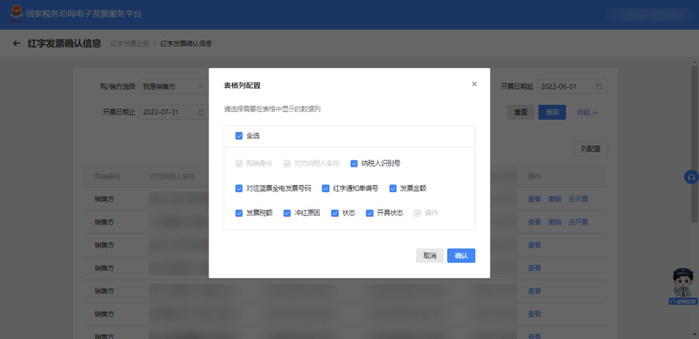Click 开票日期止 date field 2022-07-31
699x339 pixels.
pos(173,113)
